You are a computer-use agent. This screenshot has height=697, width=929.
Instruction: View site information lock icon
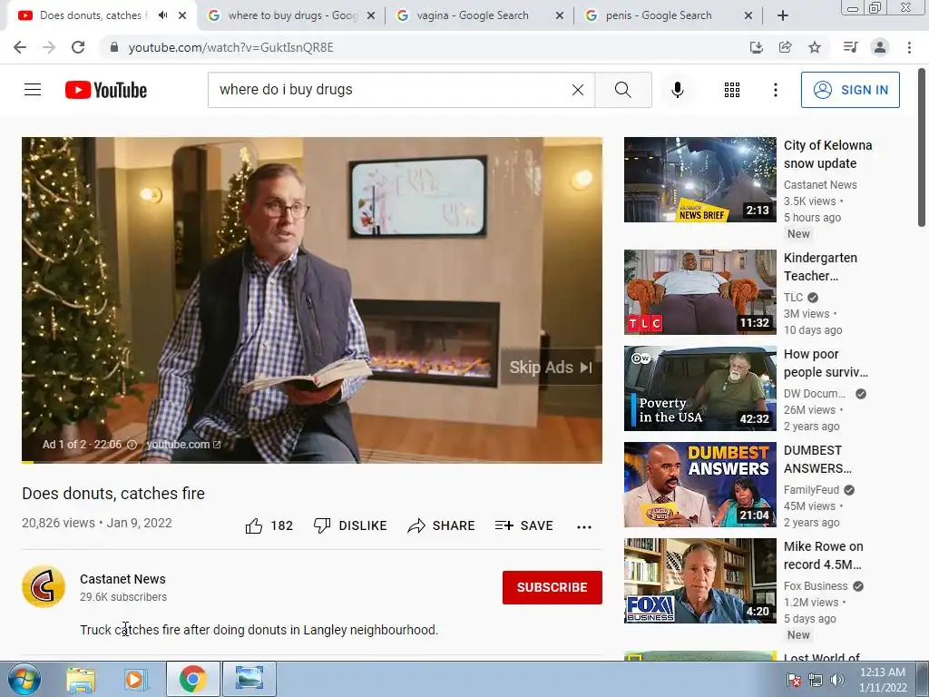coord(114,47)
